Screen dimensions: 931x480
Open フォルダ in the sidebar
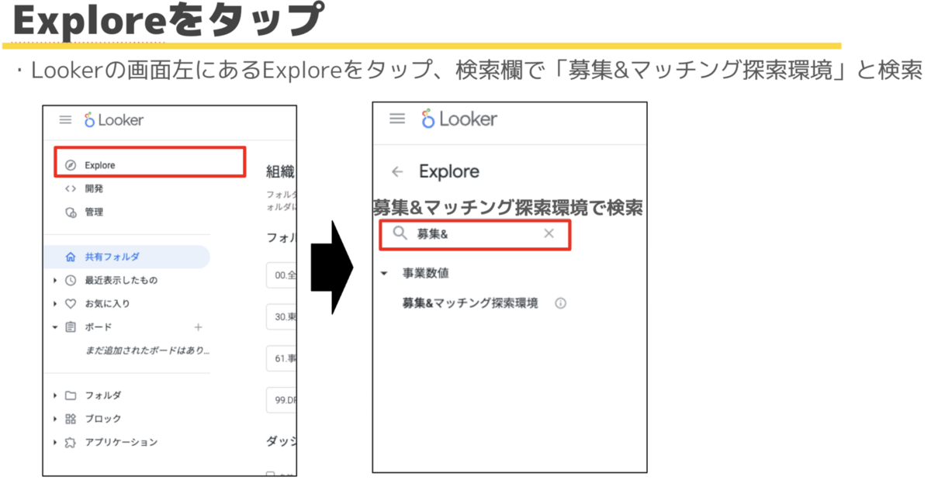click(x=102, y=395)
